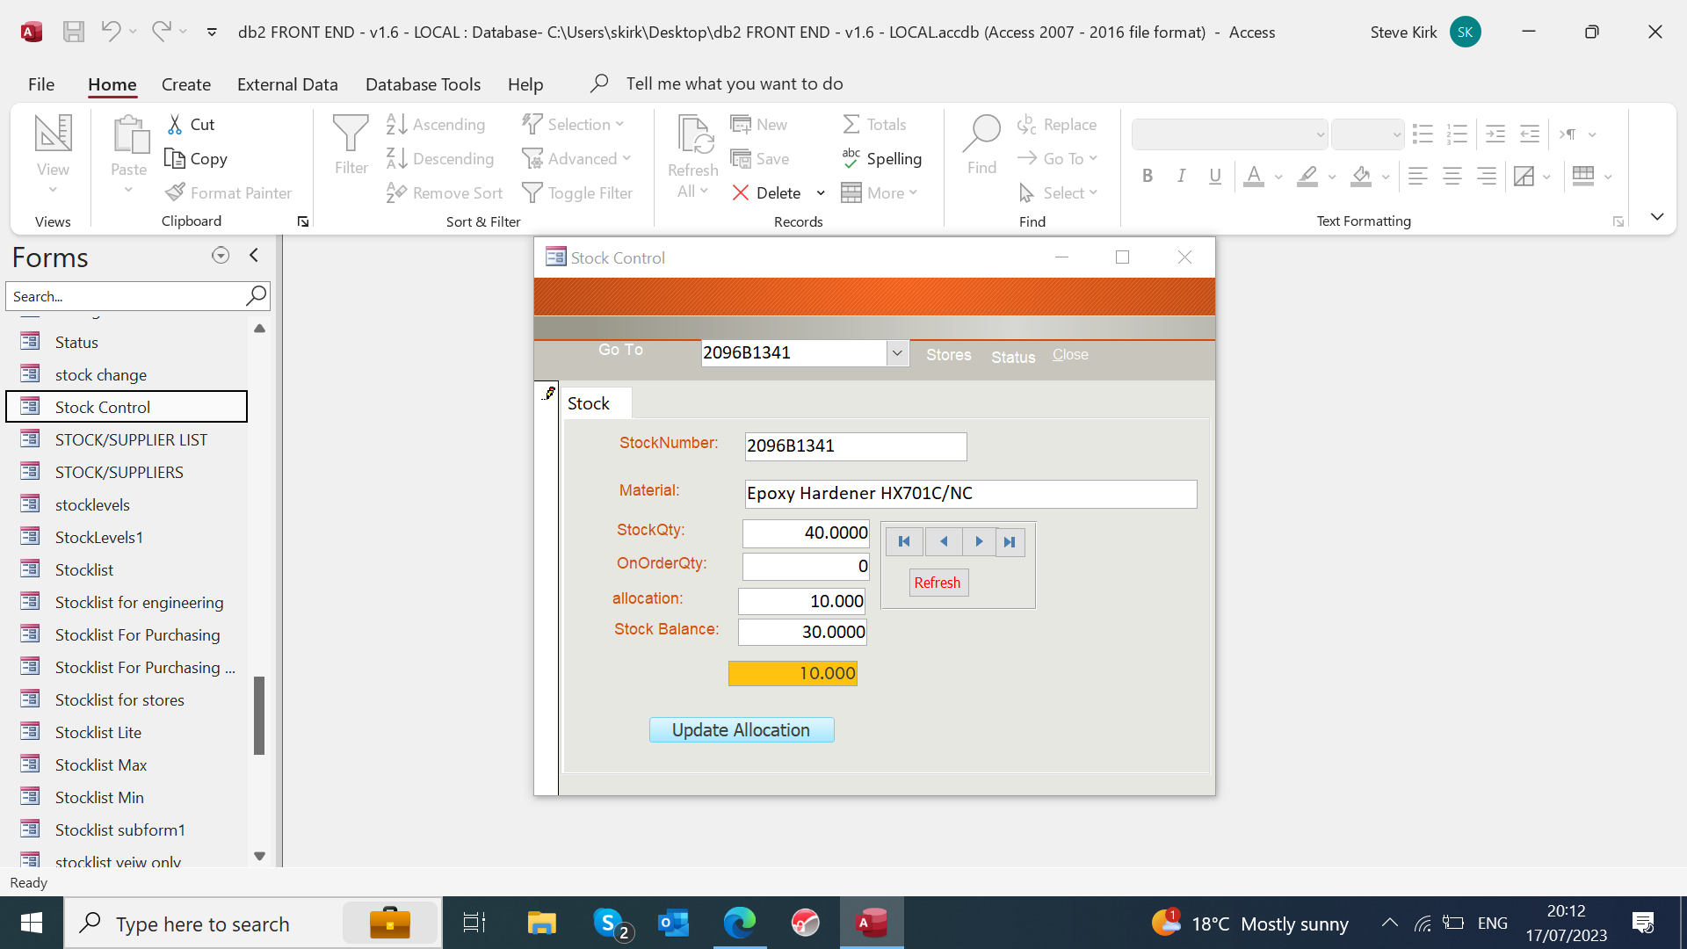Align text right
This screenshot has width=1687, height=949.
click(x=1487, y=176)
